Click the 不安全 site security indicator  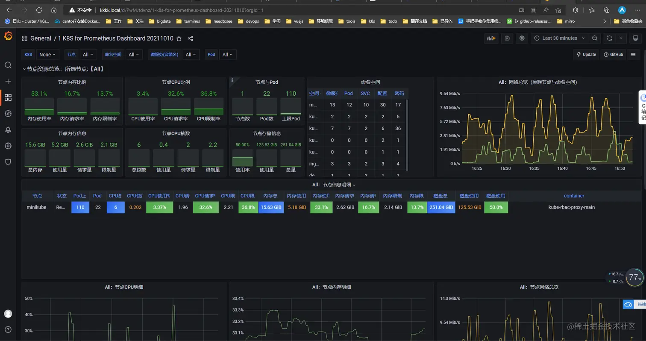click(x=80, y=10)
